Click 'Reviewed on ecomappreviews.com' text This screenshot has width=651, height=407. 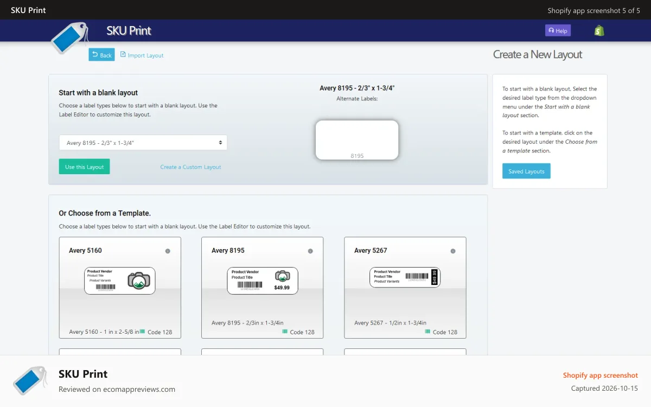point(117,389)
